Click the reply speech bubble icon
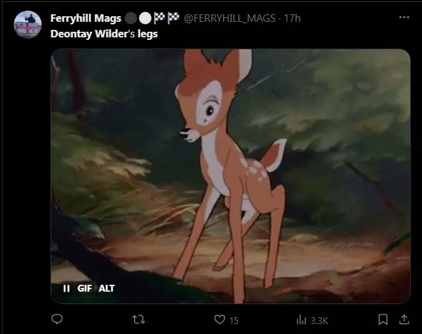Screen dimensions: 422x334 click(57, 320)
